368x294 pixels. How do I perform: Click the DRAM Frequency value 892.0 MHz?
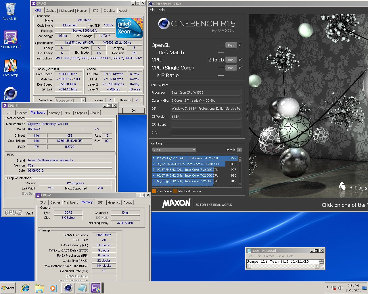[104, 235]
